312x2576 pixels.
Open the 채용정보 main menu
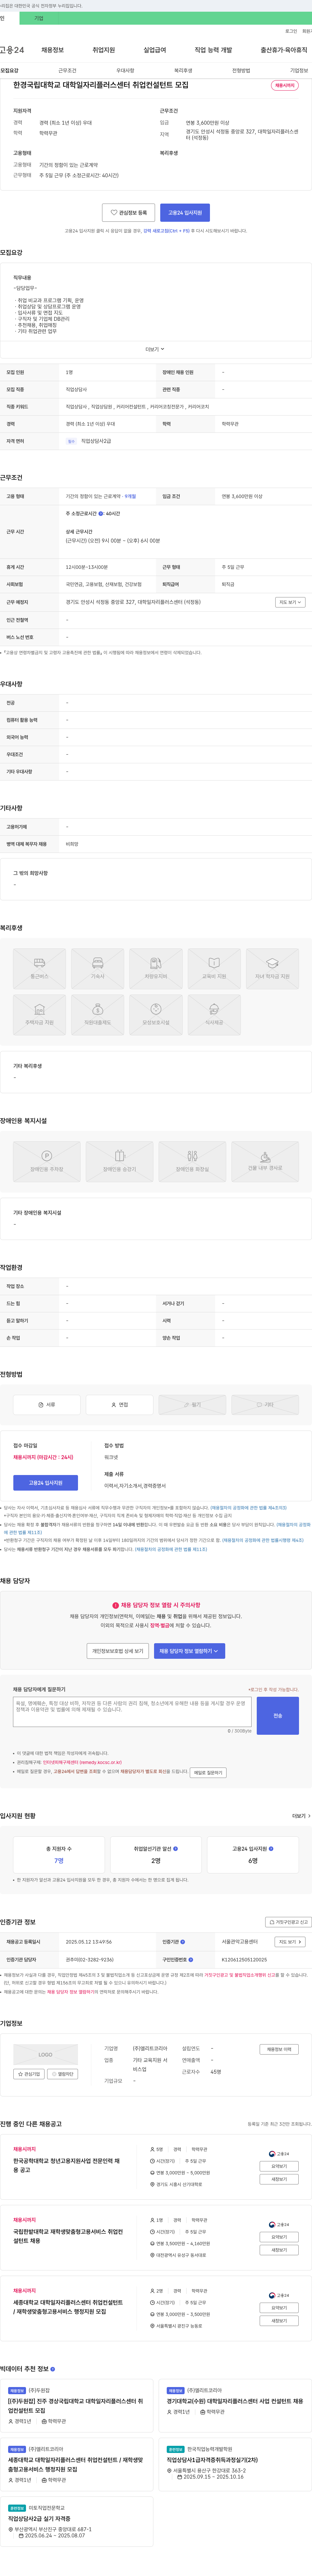(52, 50)
